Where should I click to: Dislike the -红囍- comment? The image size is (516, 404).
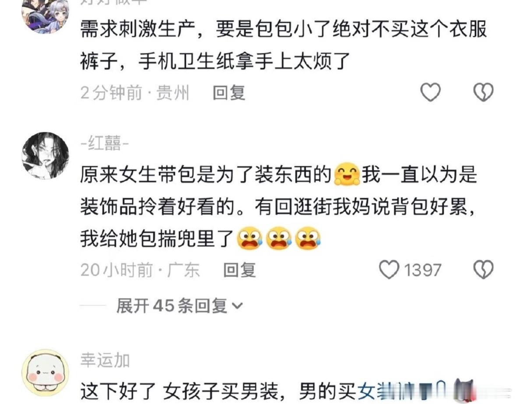[483, 270]
